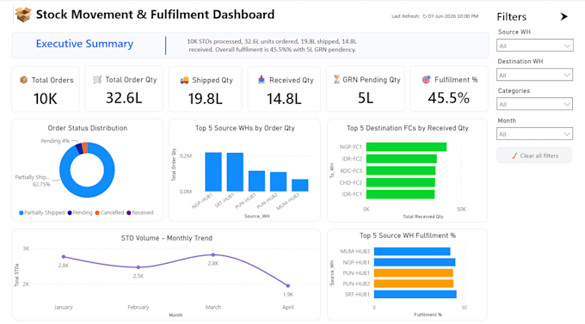This screenshot has width=585, height=324.
Task: Click the dashboard box logo icon
Action: (23, 15)
